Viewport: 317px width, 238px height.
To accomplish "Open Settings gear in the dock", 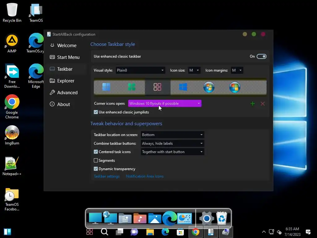I will click(x=206, y=218).
